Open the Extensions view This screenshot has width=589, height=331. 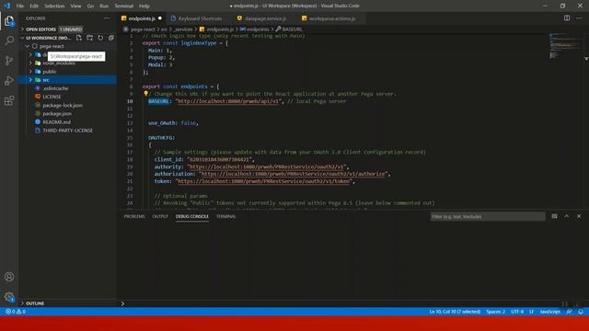(9, 100)
